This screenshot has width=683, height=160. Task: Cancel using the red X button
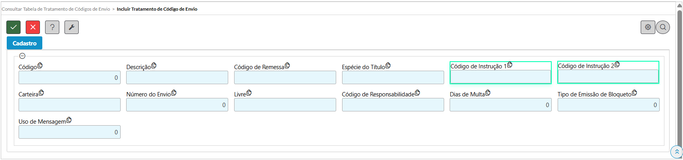coord(33,27)
